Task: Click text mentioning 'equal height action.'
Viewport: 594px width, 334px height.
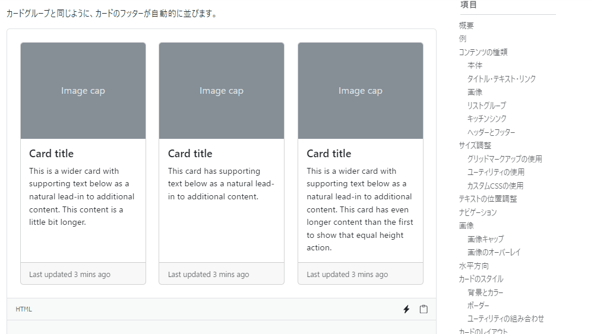Action: [360, 209]
